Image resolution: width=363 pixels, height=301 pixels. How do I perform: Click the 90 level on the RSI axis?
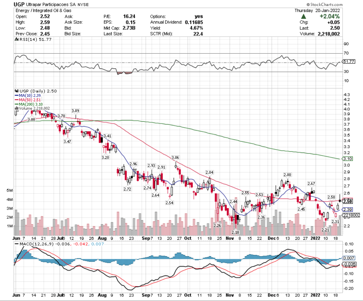click(x=346, y=44)
